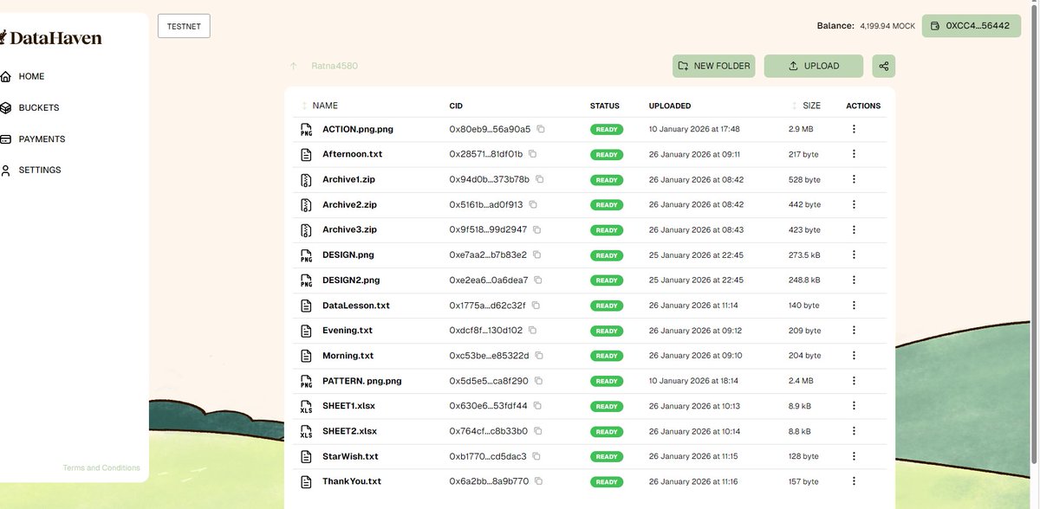Copy the CID for Afternoon.txt
Viewport: 1040px width, 509px height.
532,154
